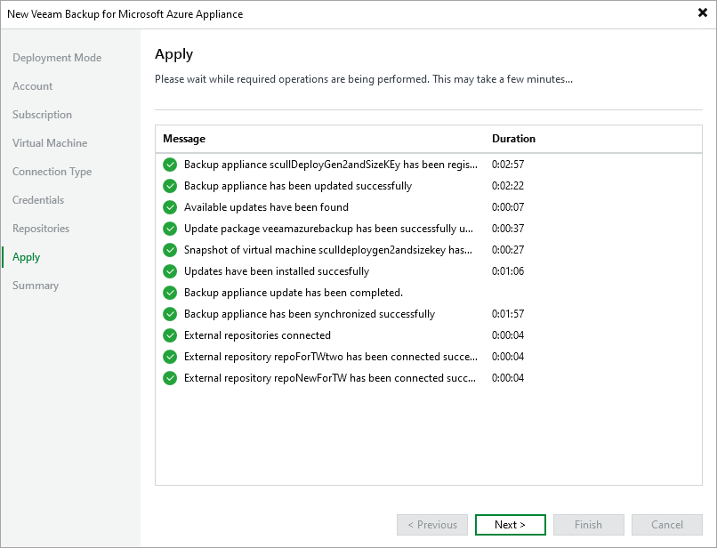Select the "Snapshot of virtual machine sculldeploygen2andsizekey" message

[x=328, y=250]
